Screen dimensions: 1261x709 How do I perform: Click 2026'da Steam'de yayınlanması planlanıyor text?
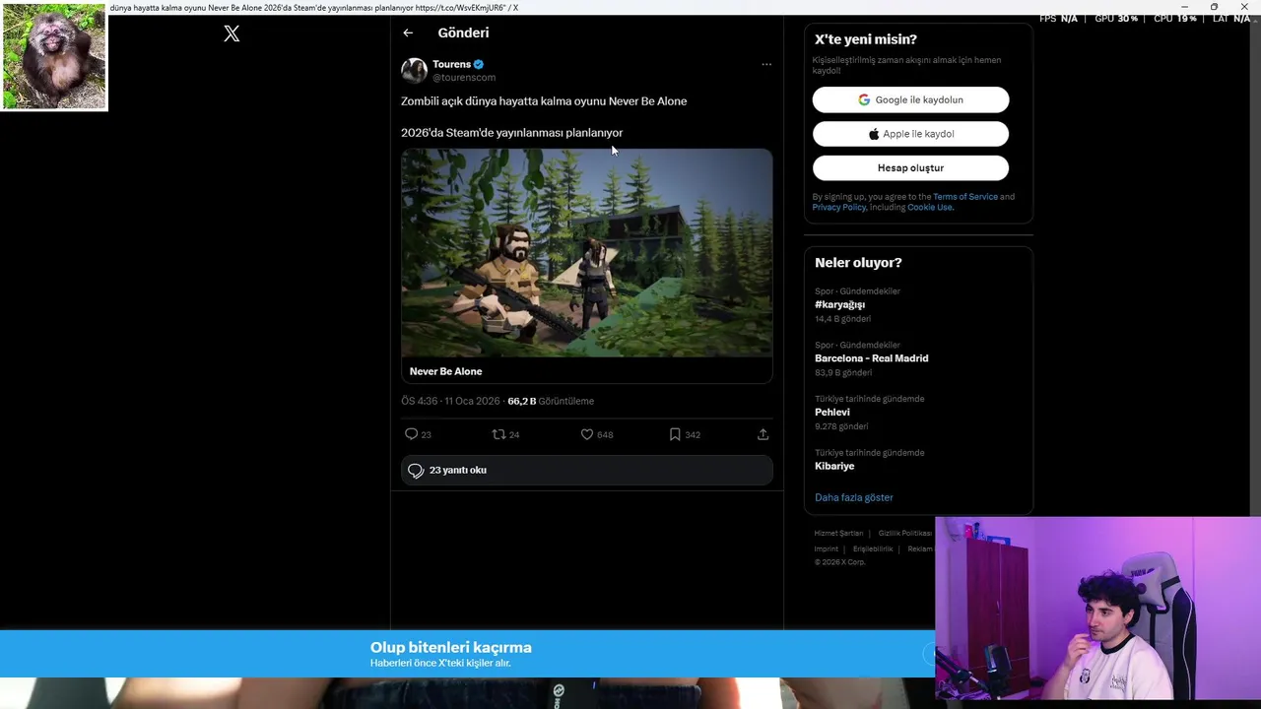(511, 133)
